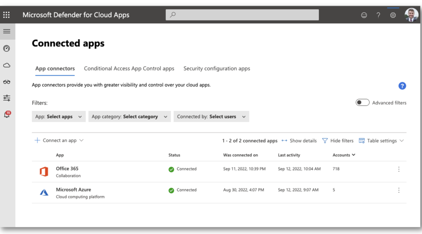Click the Sep 12, 2022, 9:07 AM activity
This screenshot has height=234, width=422.
click(298, 190)
